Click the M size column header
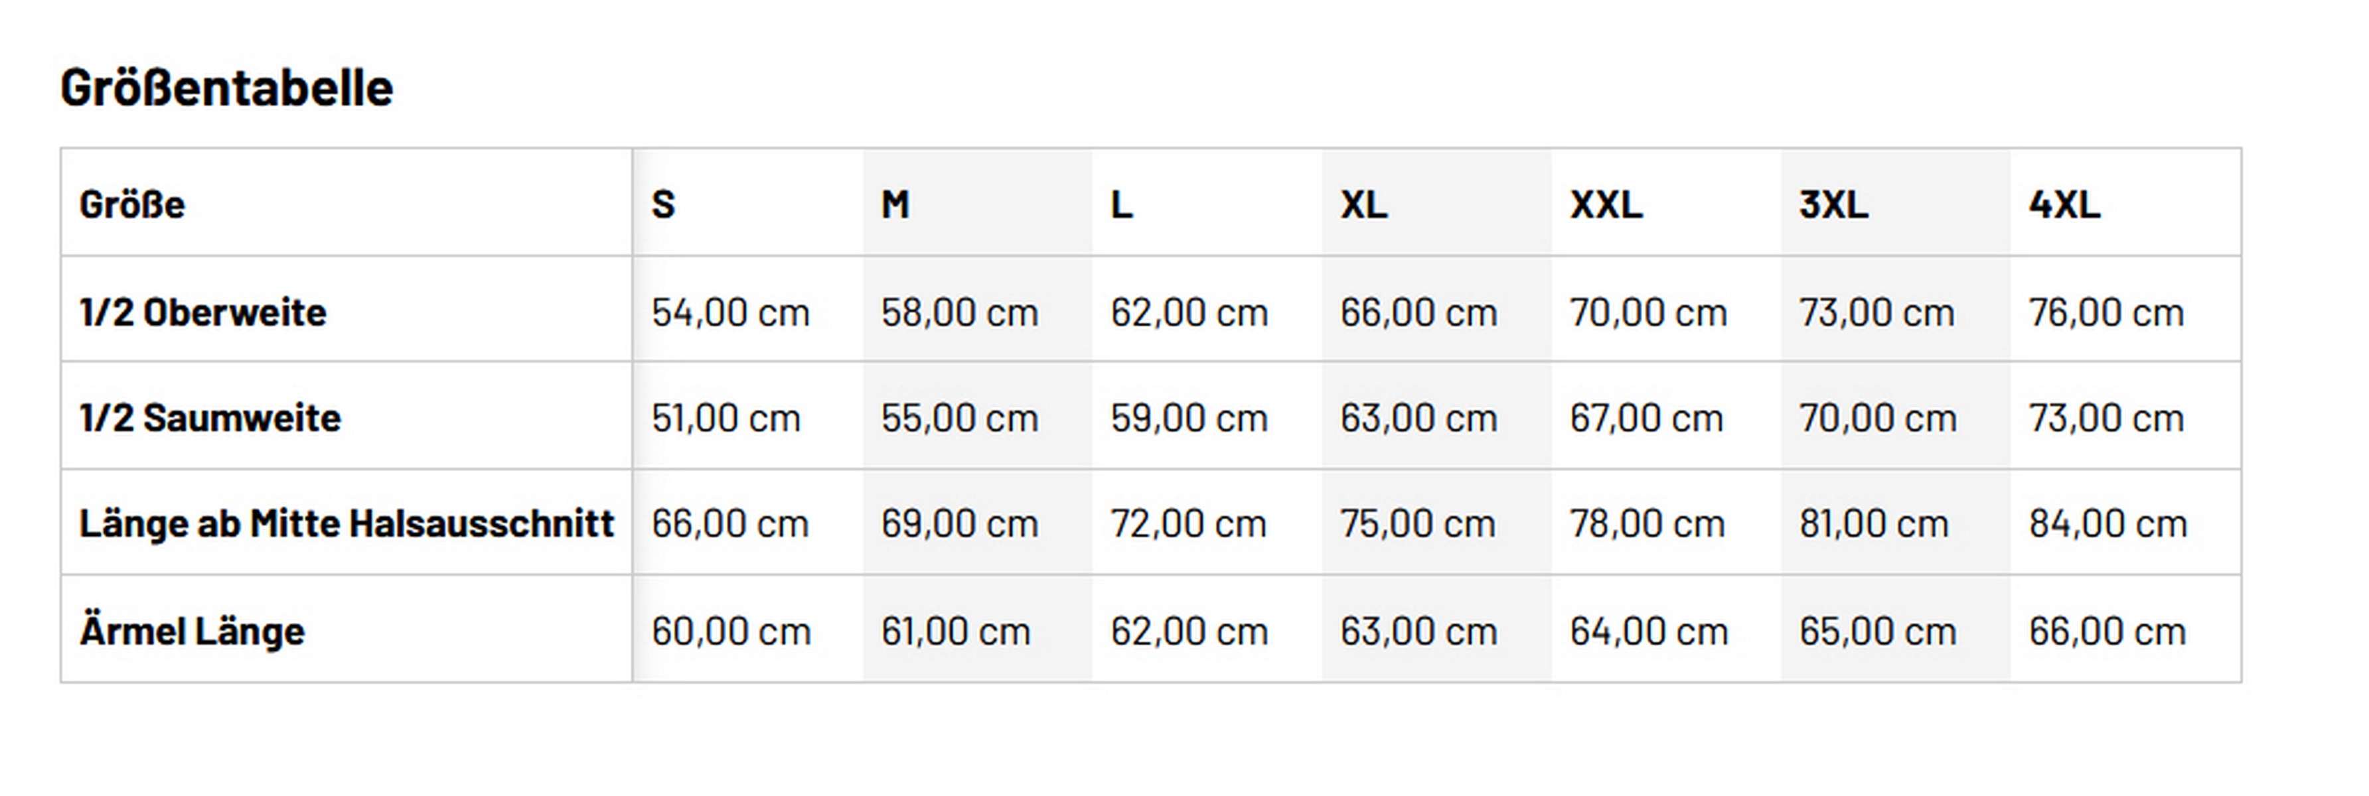This screenshot has height=796, width=2369. [x=895, y=204]
